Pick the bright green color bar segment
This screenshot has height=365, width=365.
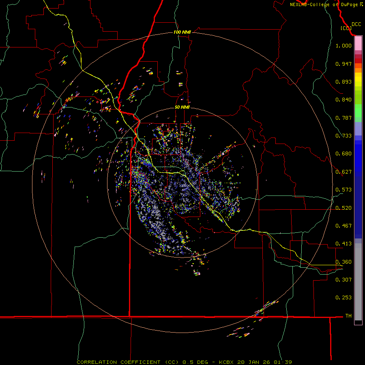point(358,111)
